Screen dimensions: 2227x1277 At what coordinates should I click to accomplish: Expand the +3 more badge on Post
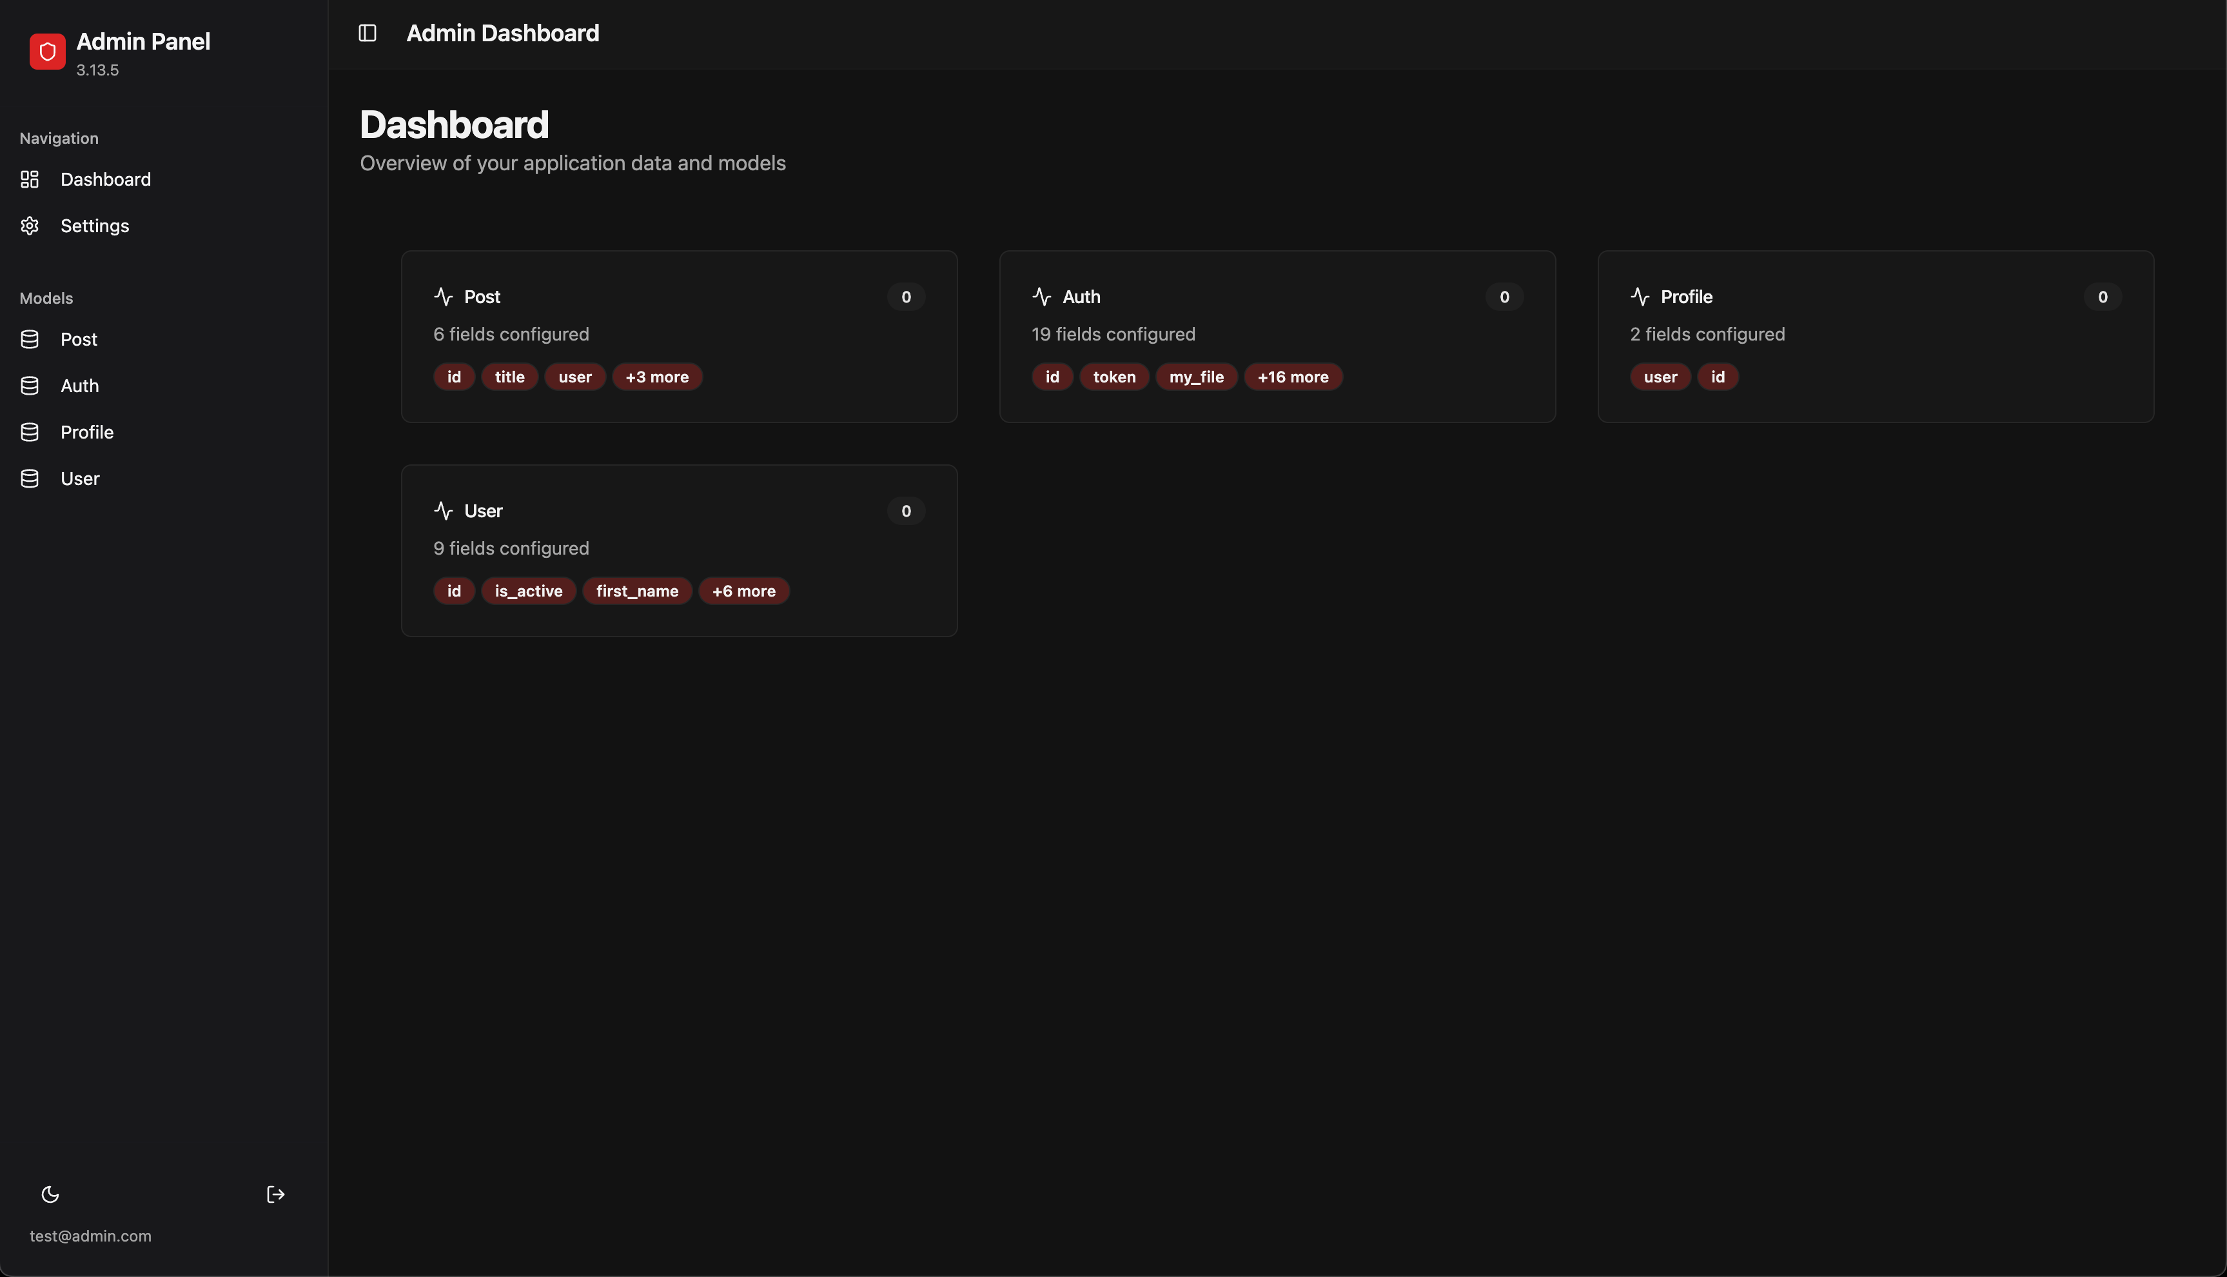pos(657,377)
